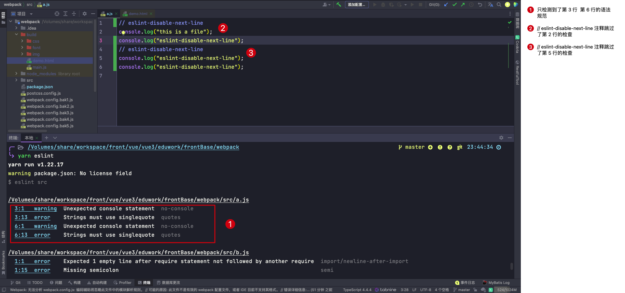This screenshot has height=293, width=625.
Task: Click the rollback undo icon
Action: (x=480, y=5)
